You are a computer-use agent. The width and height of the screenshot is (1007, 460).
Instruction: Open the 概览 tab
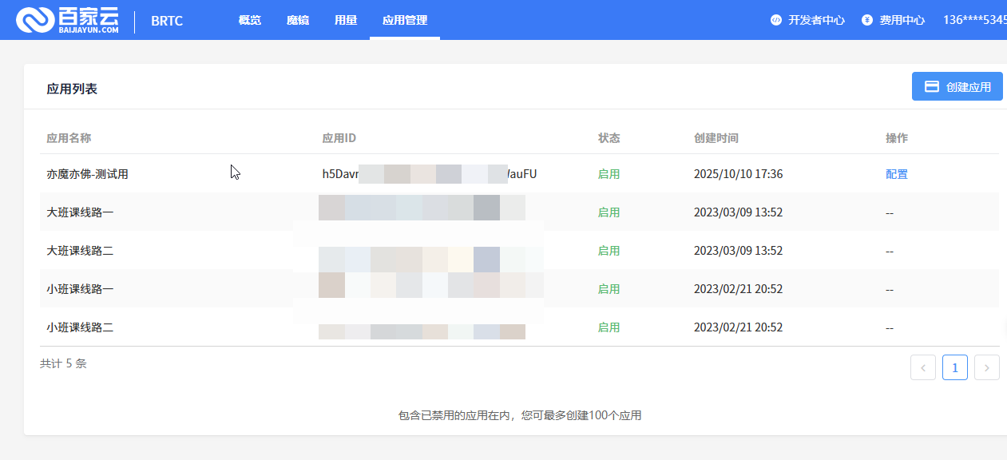click(249, 21)
